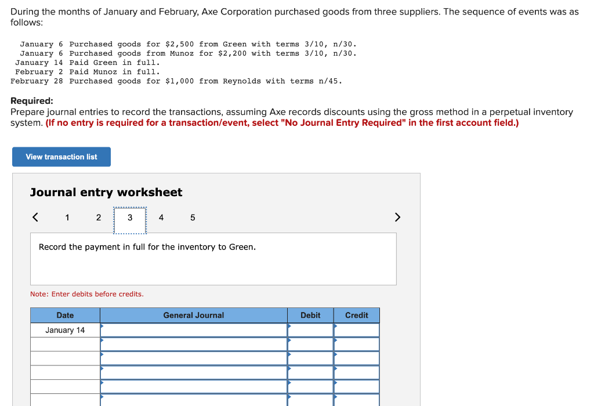Click the previous transaction left arrow
Screen dimensions: 594x406
[35, 217]
